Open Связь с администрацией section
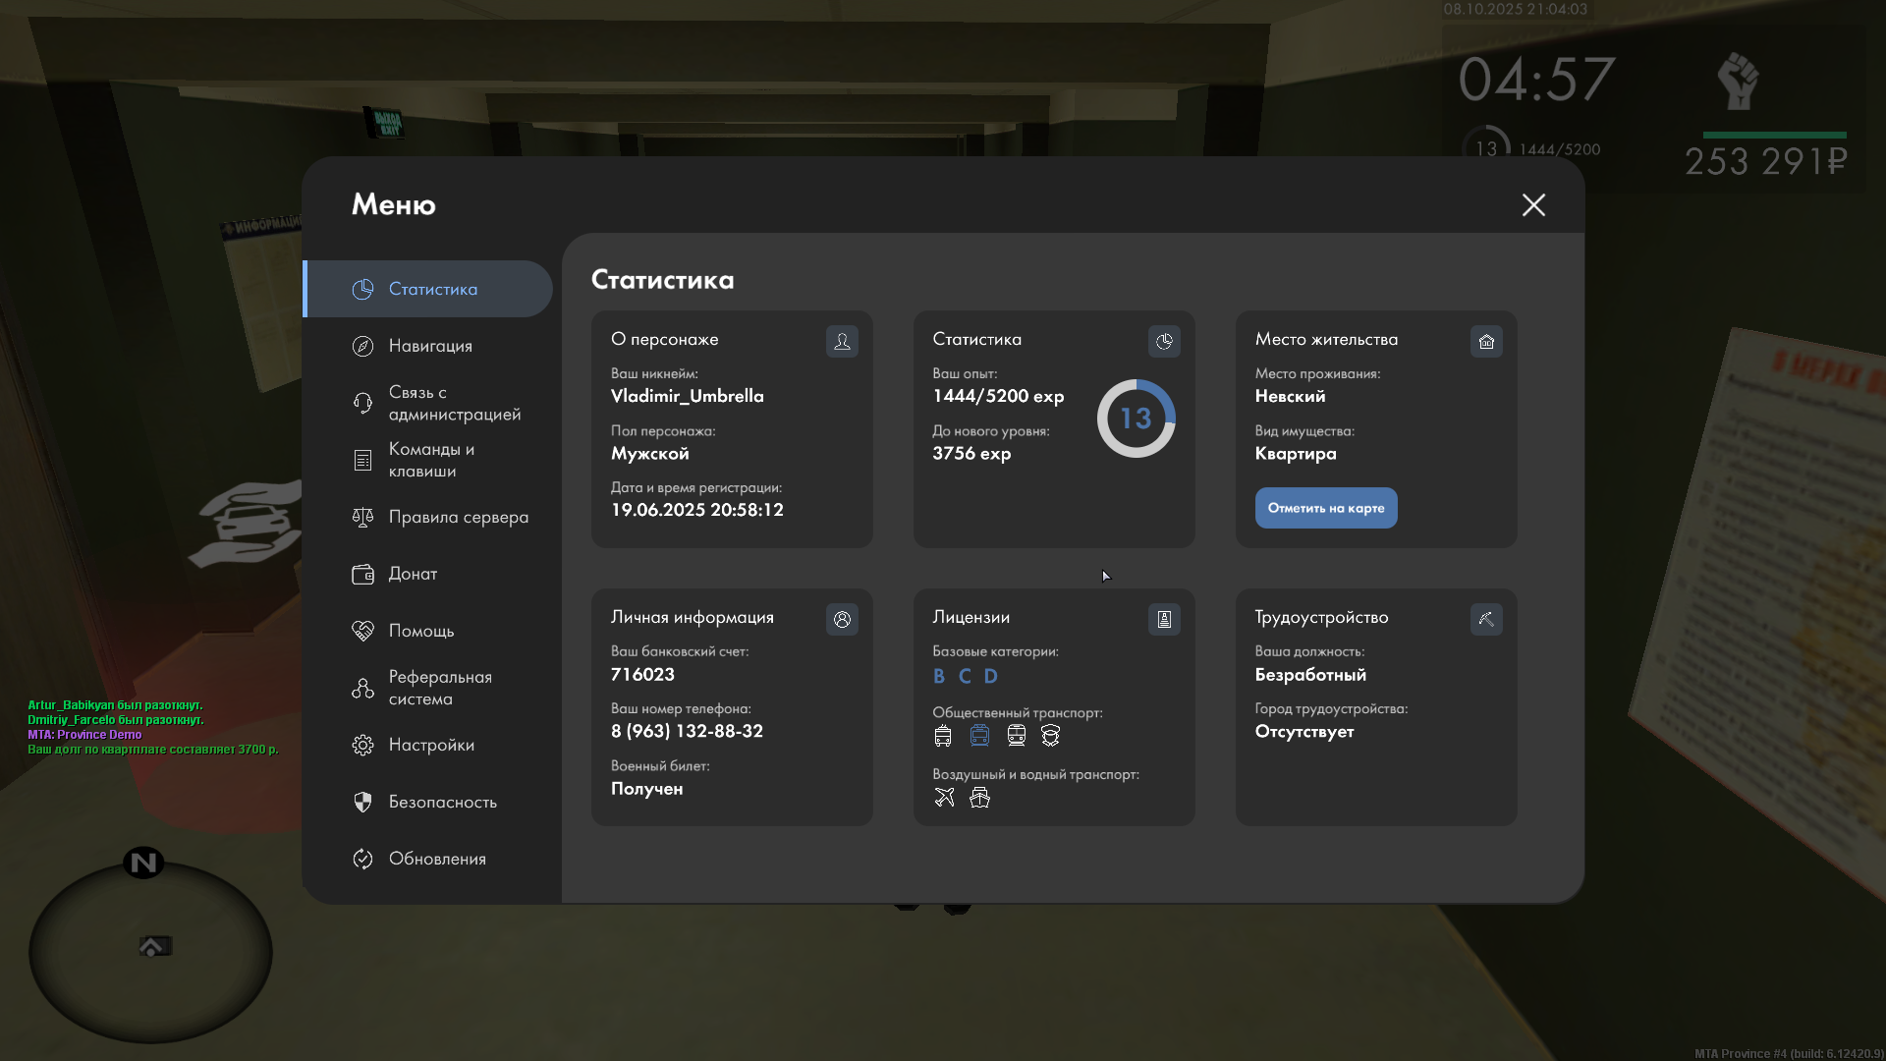The height and width of the screenshot is (1061, 1886). (454, 403)
